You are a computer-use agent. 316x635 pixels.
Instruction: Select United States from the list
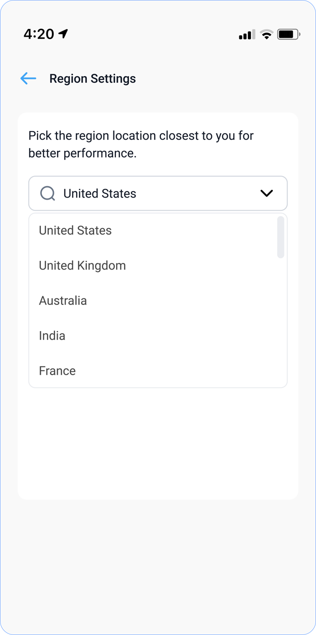[x=75, y=230]
